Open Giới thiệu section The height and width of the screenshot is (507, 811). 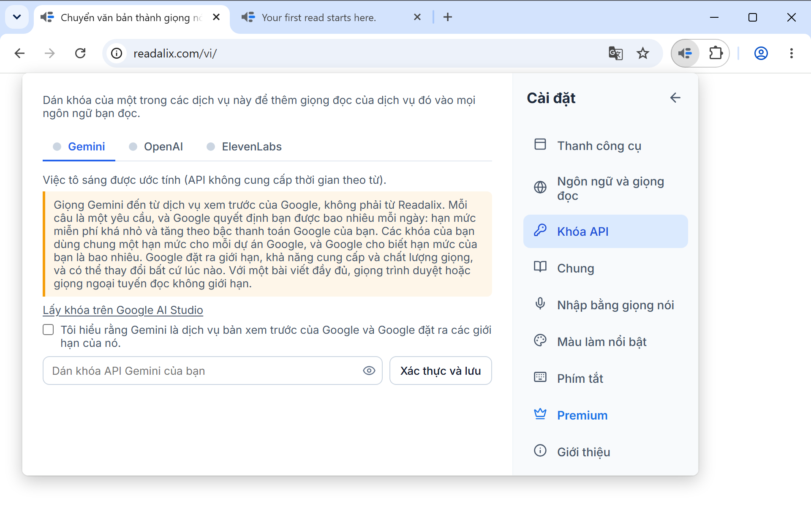pos(605,452)
